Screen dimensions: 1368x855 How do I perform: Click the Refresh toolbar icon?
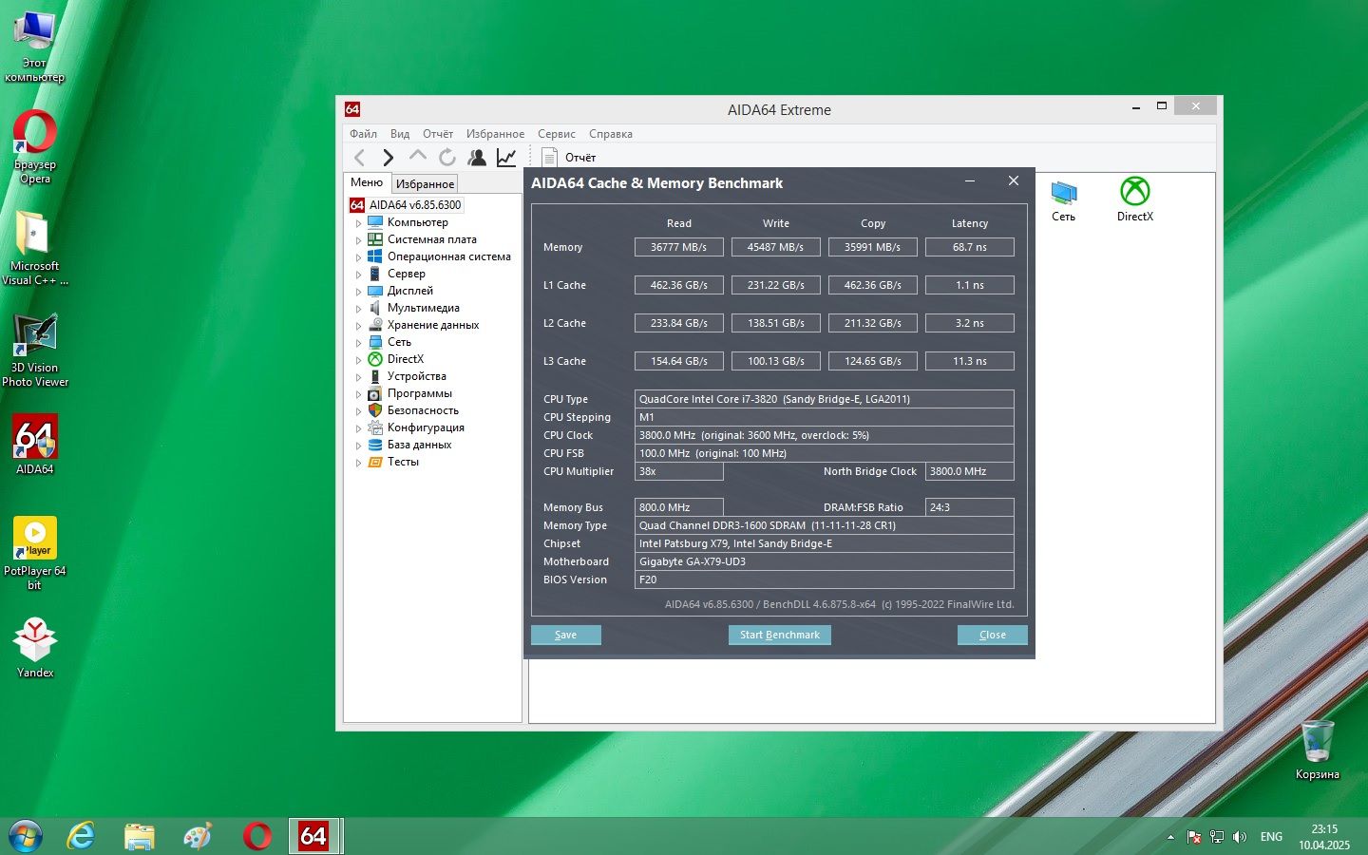coord(447,158)
